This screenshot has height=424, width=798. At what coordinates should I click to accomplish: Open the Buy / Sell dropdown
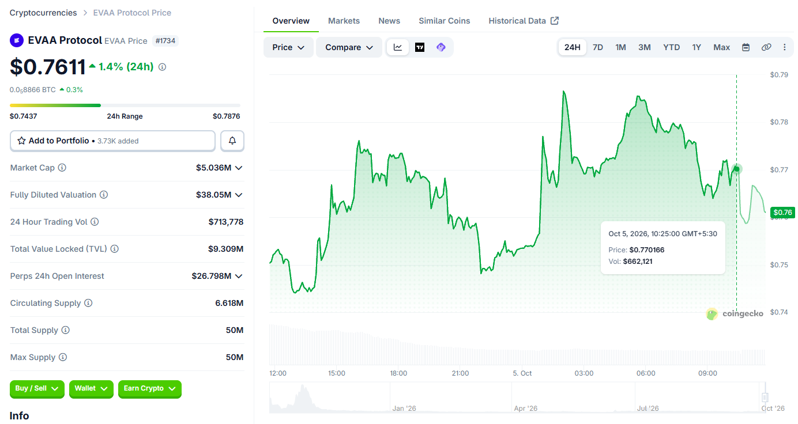point(37,389)
